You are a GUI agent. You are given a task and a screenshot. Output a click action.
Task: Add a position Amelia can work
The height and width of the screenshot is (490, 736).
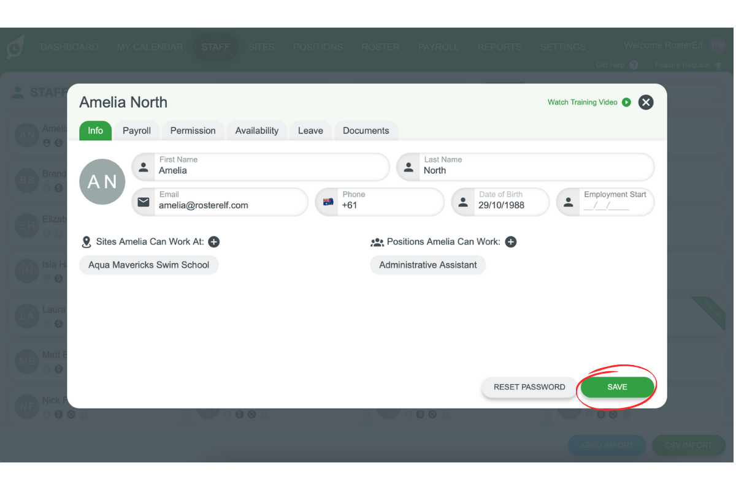click(x=510, y=242)
